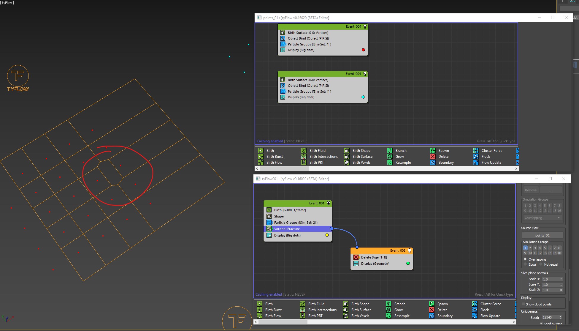Toggle Event_003 lightbulb enable icon
Viewport: 579px width, 331px height.
(x=410, y=250)
